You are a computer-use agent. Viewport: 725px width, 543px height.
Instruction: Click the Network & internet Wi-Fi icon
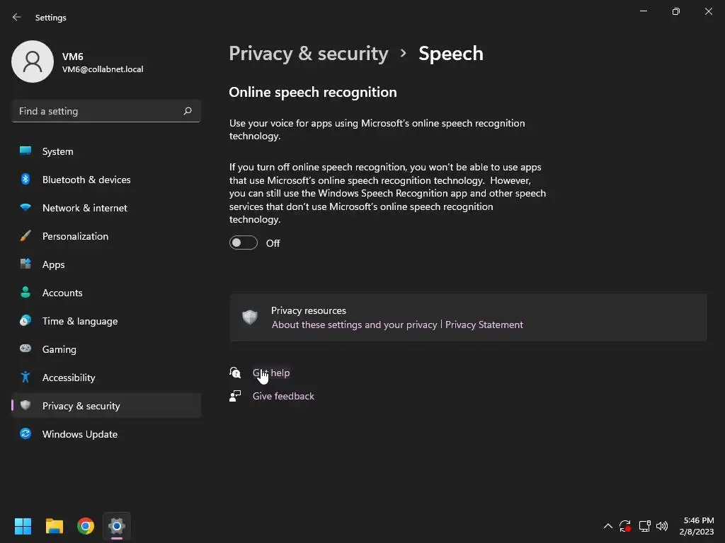coord(25,208)
